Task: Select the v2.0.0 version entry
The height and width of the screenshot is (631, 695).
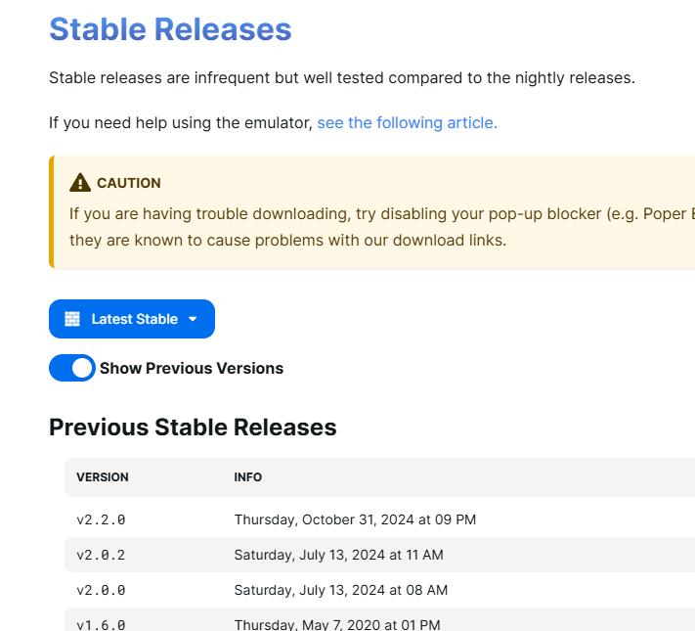Action: tap(101, 590)
